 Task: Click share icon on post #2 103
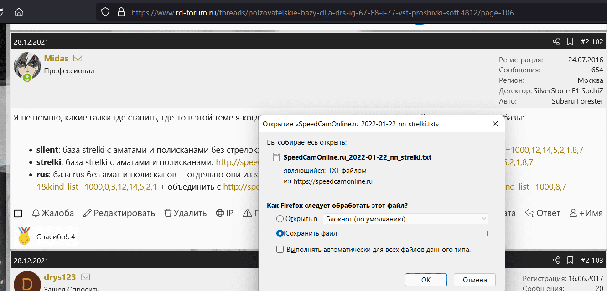(556, 261)
